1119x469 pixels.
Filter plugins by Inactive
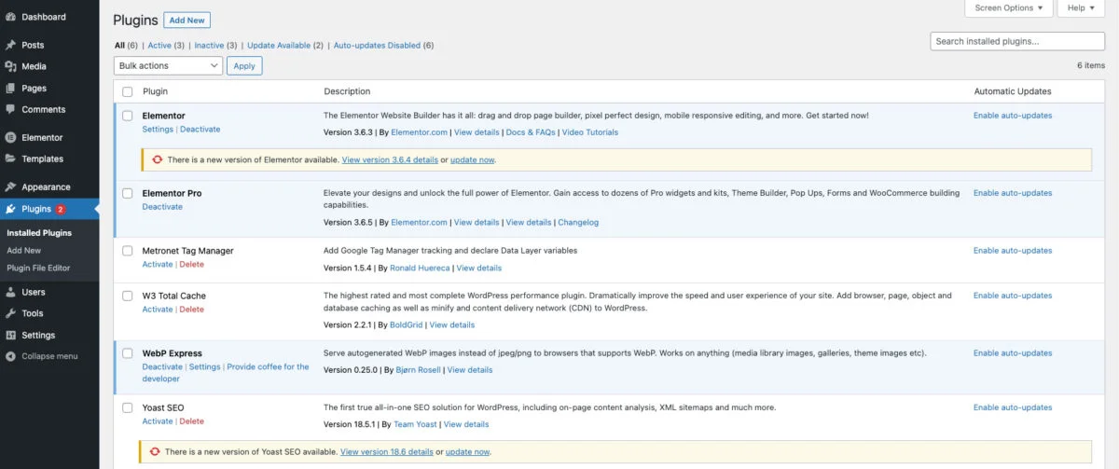tap(209, 45)
